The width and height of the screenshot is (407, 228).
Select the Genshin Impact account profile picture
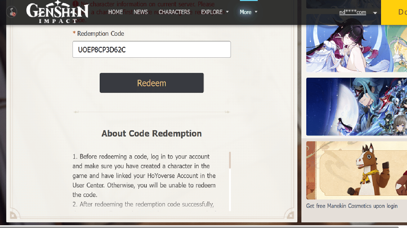(x=11, y=12)
